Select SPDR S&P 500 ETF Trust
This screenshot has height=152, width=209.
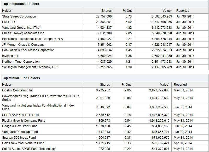[20, 115]
